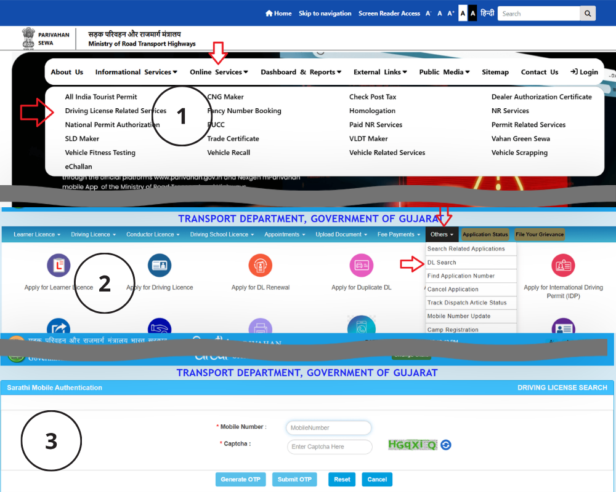Open Appointments dropdown menu
The image size is (616, 492).
285,234
